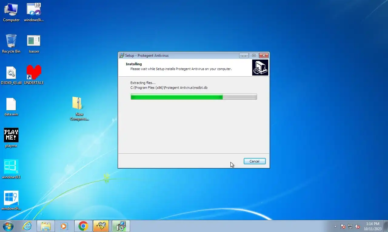The image size is (388, 232).
Task: Select the Windows 9 icon above the taskbar
Action: tap(11, 201)
